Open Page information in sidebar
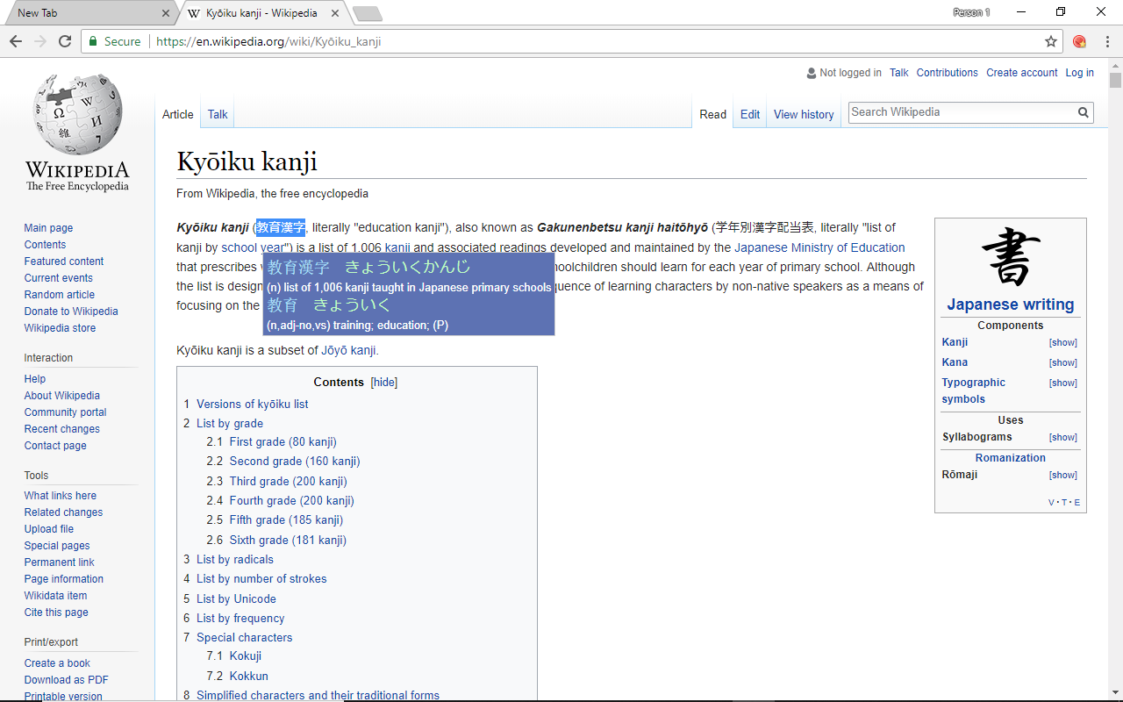Image resolution: width=1123 pixels, height=702 pixels. (64, 579)
